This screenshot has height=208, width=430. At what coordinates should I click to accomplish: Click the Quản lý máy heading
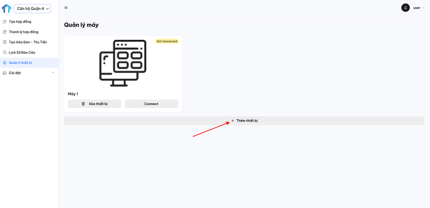[x=81, y=25]
